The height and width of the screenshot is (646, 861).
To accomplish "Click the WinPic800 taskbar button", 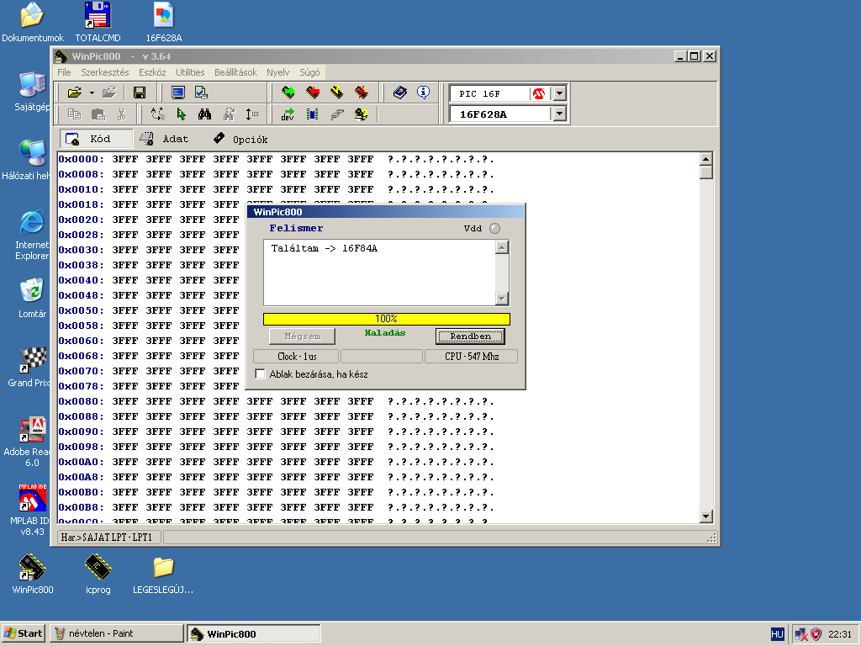I will (x=254, y=633).
